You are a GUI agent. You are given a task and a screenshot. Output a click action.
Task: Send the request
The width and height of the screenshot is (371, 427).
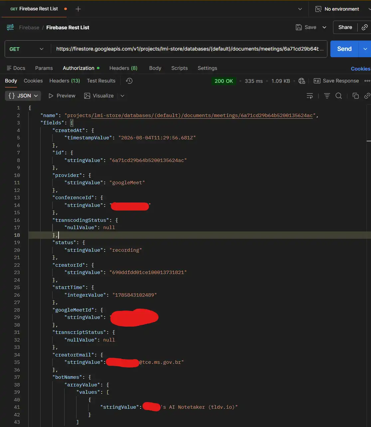click(x=344, y=49)
